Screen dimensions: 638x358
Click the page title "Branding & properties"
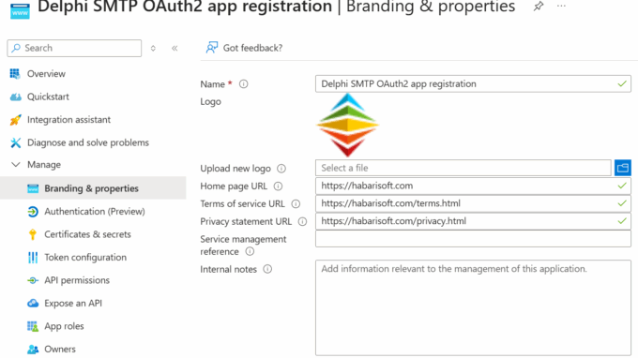point(431,7)
